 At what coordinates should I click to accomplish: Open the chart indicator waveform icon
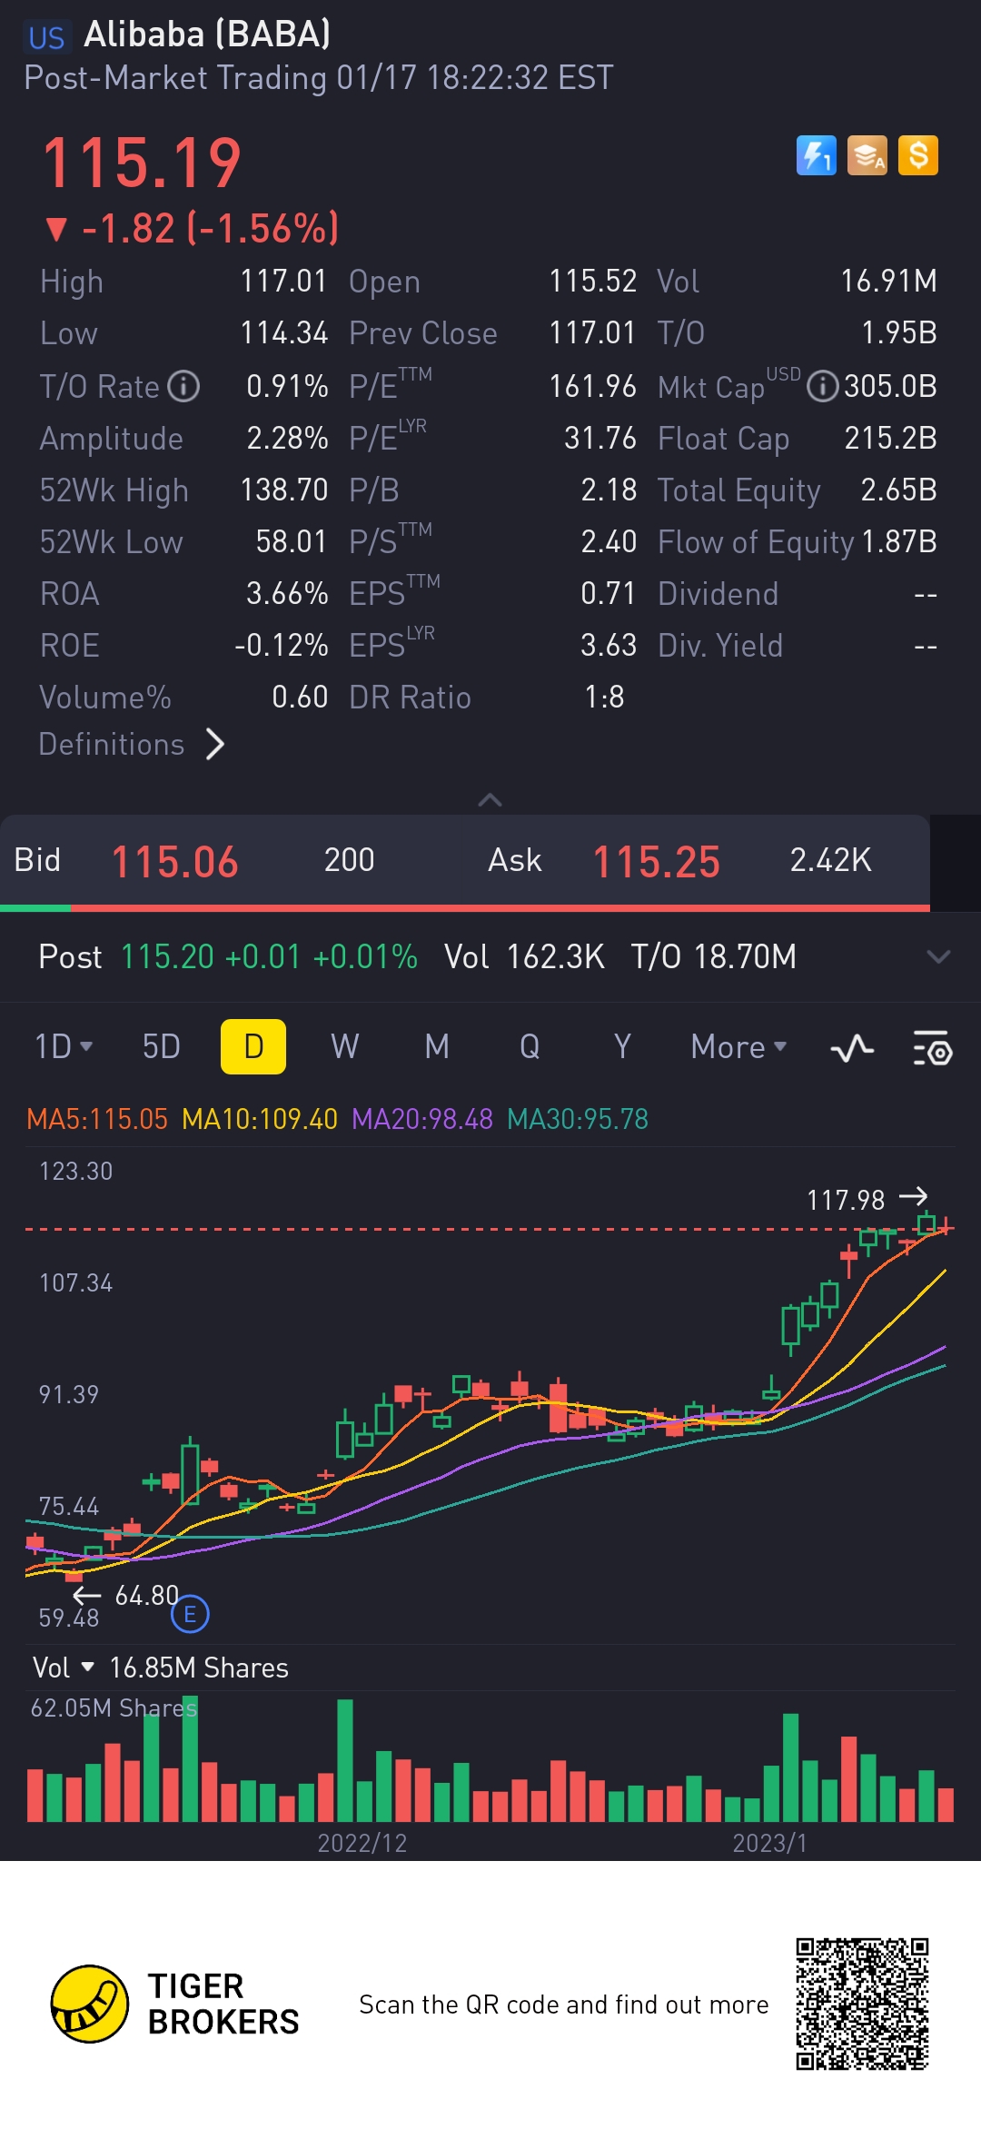click(852, 1048)
